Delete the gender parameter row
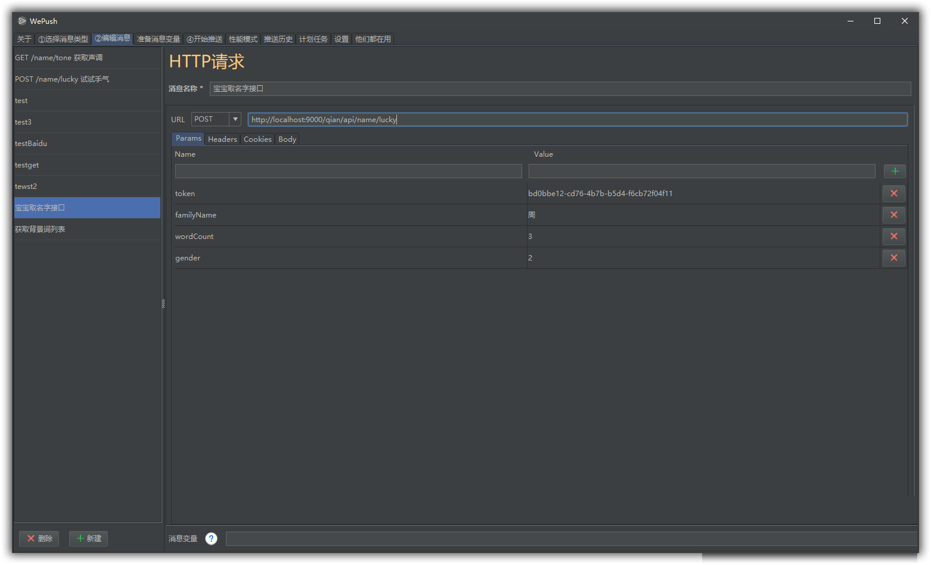Image resolution: width=931 pixels, height=565 pixels. coord(893,257)
